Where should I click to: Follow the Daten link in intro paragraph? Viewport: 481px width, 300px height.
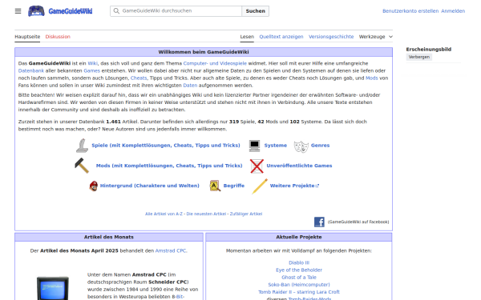coord(190,86)
